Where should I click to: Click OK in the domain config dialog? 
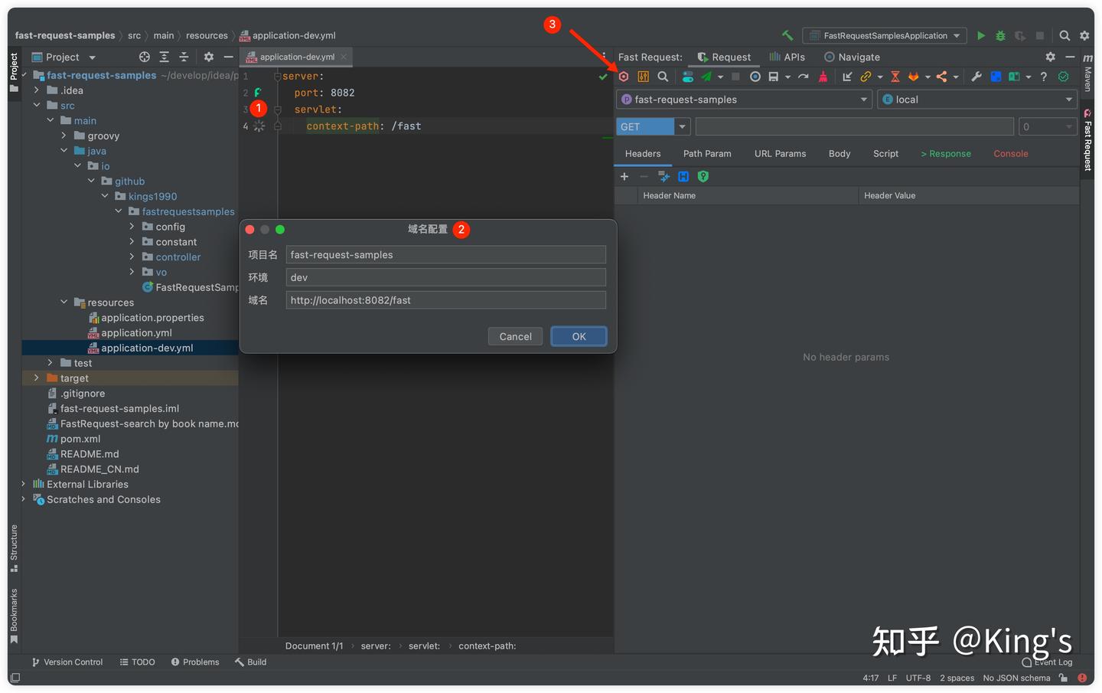pyautogui.click(x=579, y=337)
